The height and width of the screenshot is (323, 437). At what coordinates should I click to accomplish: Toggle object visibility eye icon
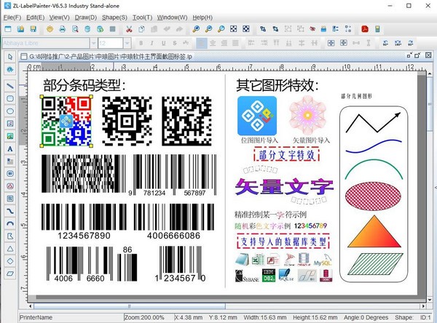pyautogui.click(x=312, y=29)
